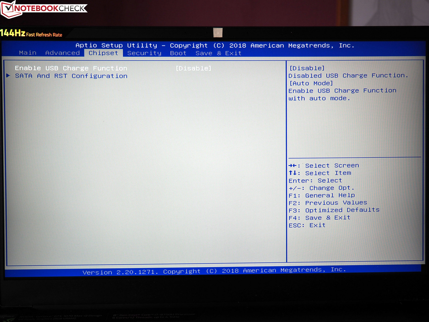Open the Advanced tab
The image size is (429, 322).
click(62, 53)
